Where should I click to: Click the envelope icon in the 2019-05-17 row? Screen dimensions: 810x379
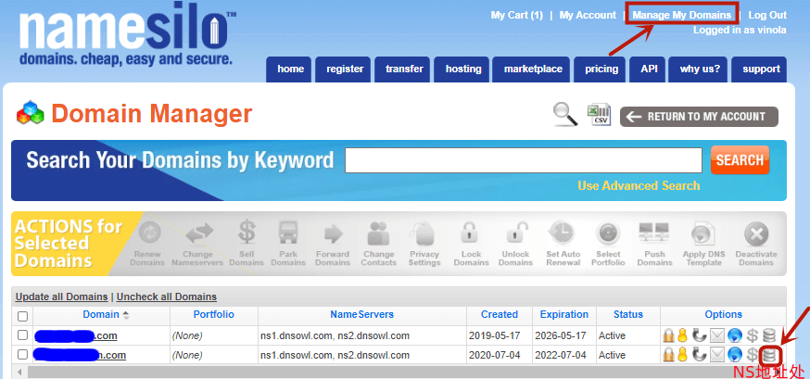click(x=717, y=335)
